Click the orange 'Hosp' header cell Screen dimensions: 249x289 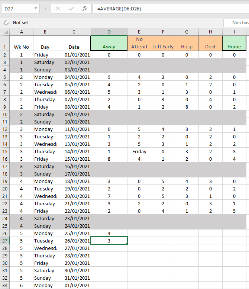pos(187,43)
